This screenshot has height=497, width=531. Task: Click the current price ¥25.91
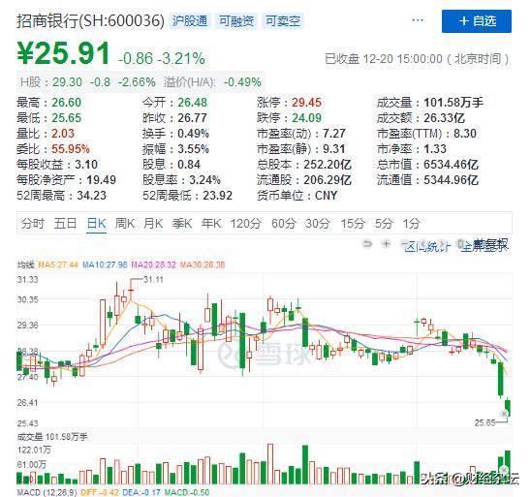pyautogui.click(x=63, y=53)
